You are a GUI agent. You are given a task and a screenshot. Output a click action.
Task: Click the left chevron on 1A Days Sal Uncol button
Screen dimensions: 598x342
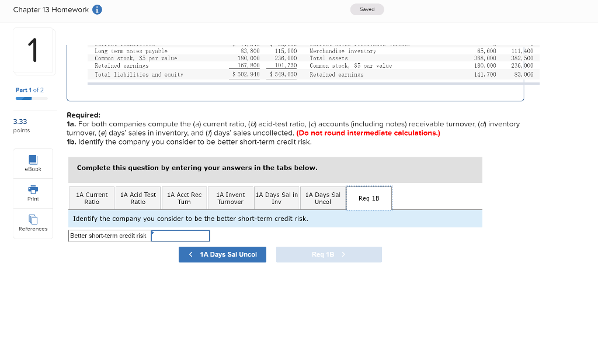191,254
